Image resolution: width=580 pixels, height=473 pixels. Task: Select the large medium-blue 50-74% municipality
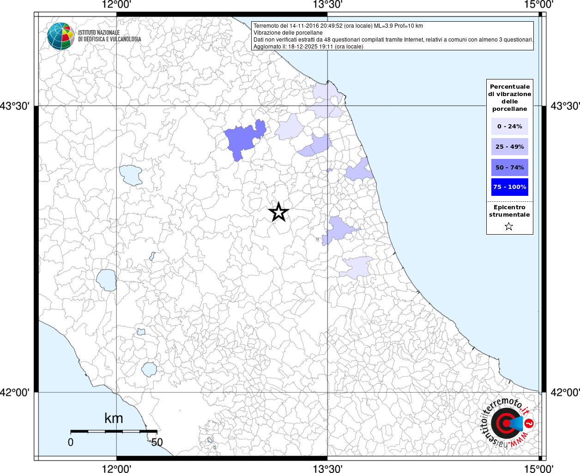coord(242,138)
